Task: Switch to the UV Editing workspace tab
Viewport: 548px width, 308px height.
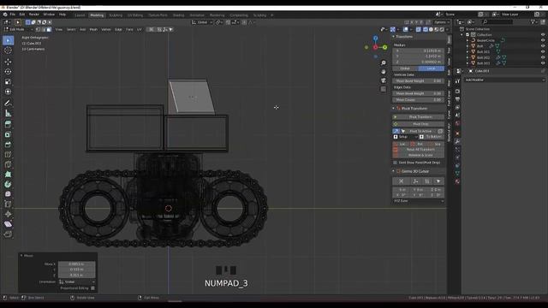Action: pyautogui.click(x=135, y=15)
